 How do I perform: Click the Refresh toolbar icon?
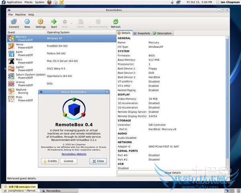[x=116, y=23]
